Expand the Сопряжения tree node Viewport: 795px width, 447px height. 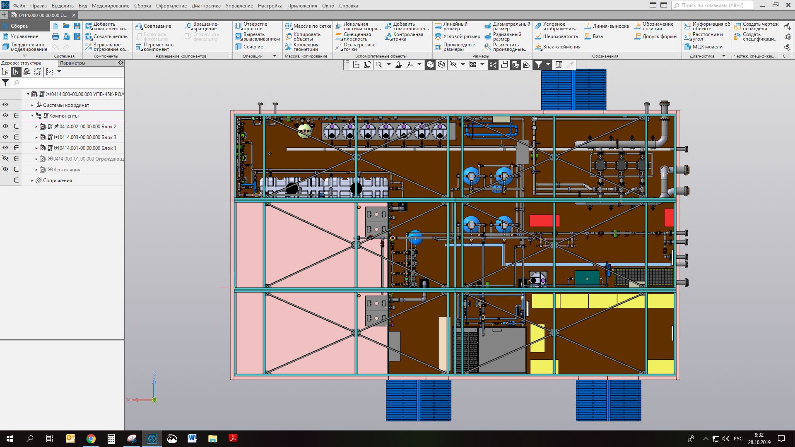pyautogui.click(x=32, y=180)
